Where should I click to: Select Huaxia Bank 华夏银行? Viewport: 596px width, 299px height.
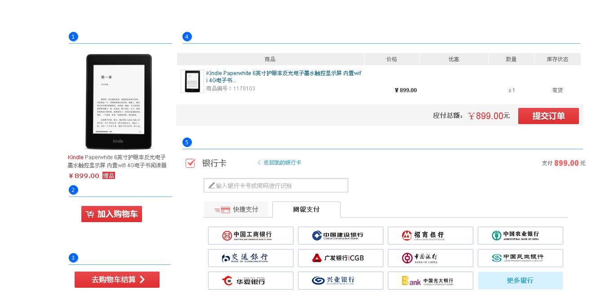pyautogui.click(x=250, y=281)
